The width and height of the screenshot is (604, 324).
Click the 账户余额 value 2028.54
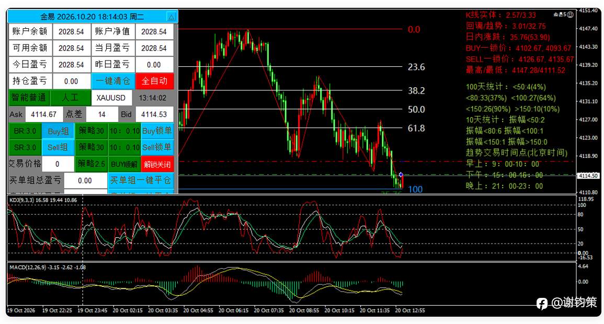click(x=71, y=31)
